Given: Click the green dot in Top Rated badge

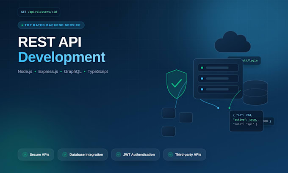Looking at the screenshot, I should click(22, 25).
